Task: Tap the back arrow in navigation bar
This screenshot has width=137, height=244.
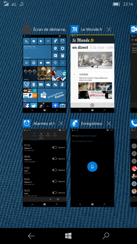Action: tap(31, 236)
